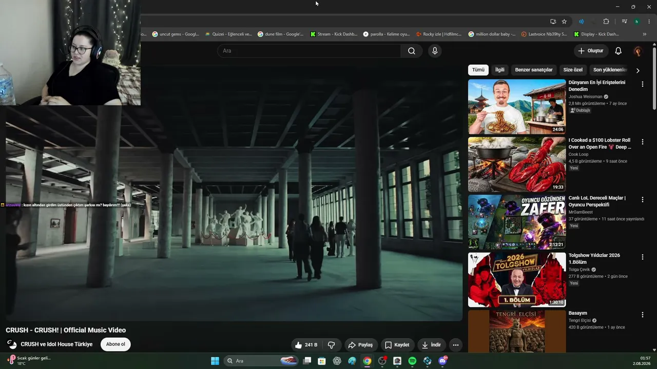Open CRUSH ve Idol House Türkiye channel
Screen dimensions: 657x369
[x=56, y=344]
